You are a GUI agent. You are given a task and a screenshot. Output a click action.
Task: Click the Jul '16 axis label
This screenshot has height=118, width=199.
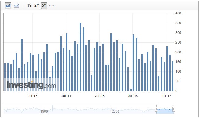point(133,96)
